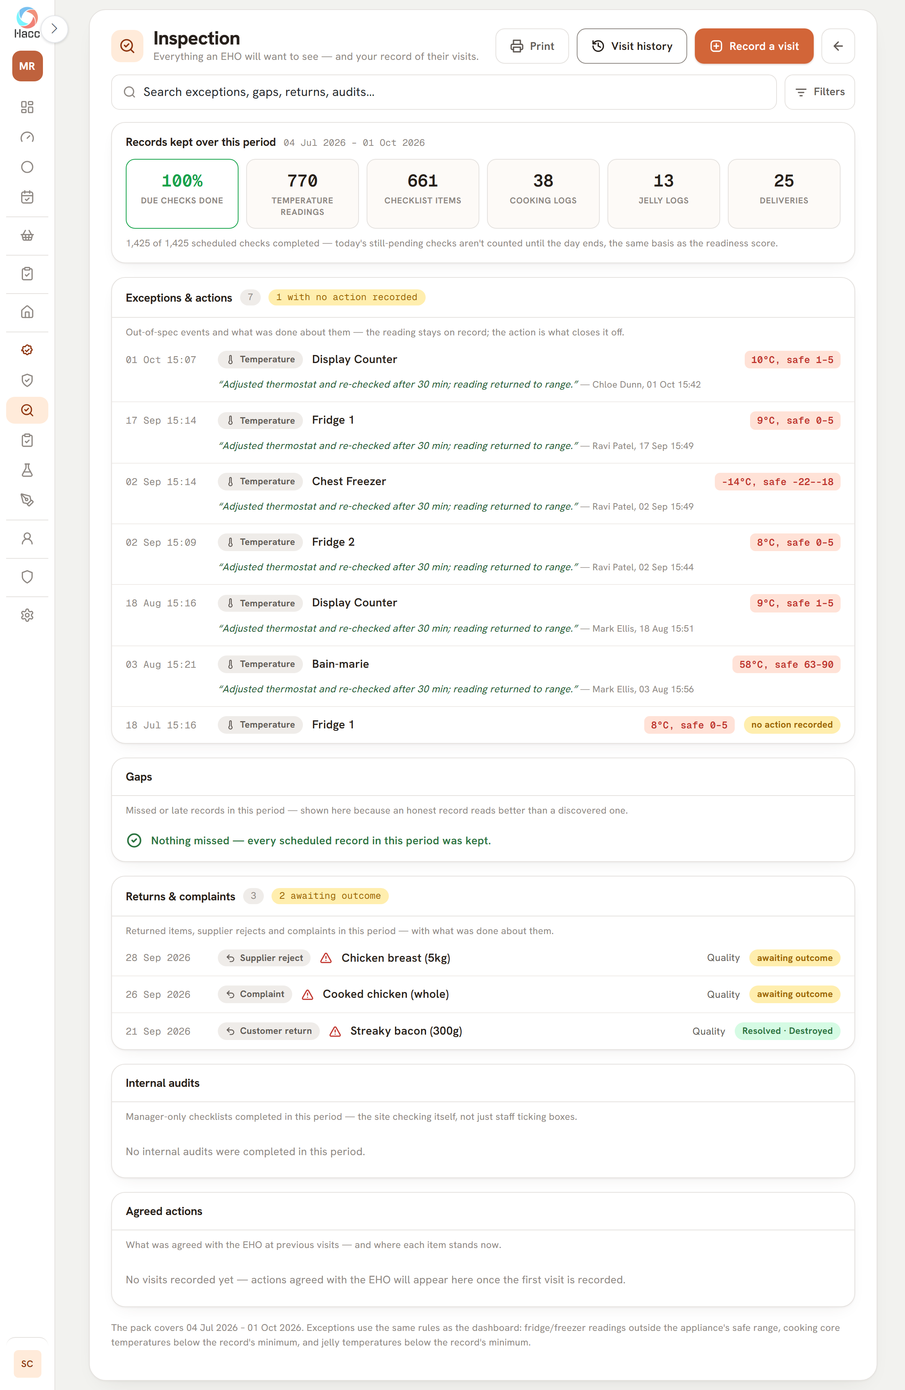905x1390 pixels.
Task: Select the 770 Temperature Readings card
Action: tap(302, 193)
